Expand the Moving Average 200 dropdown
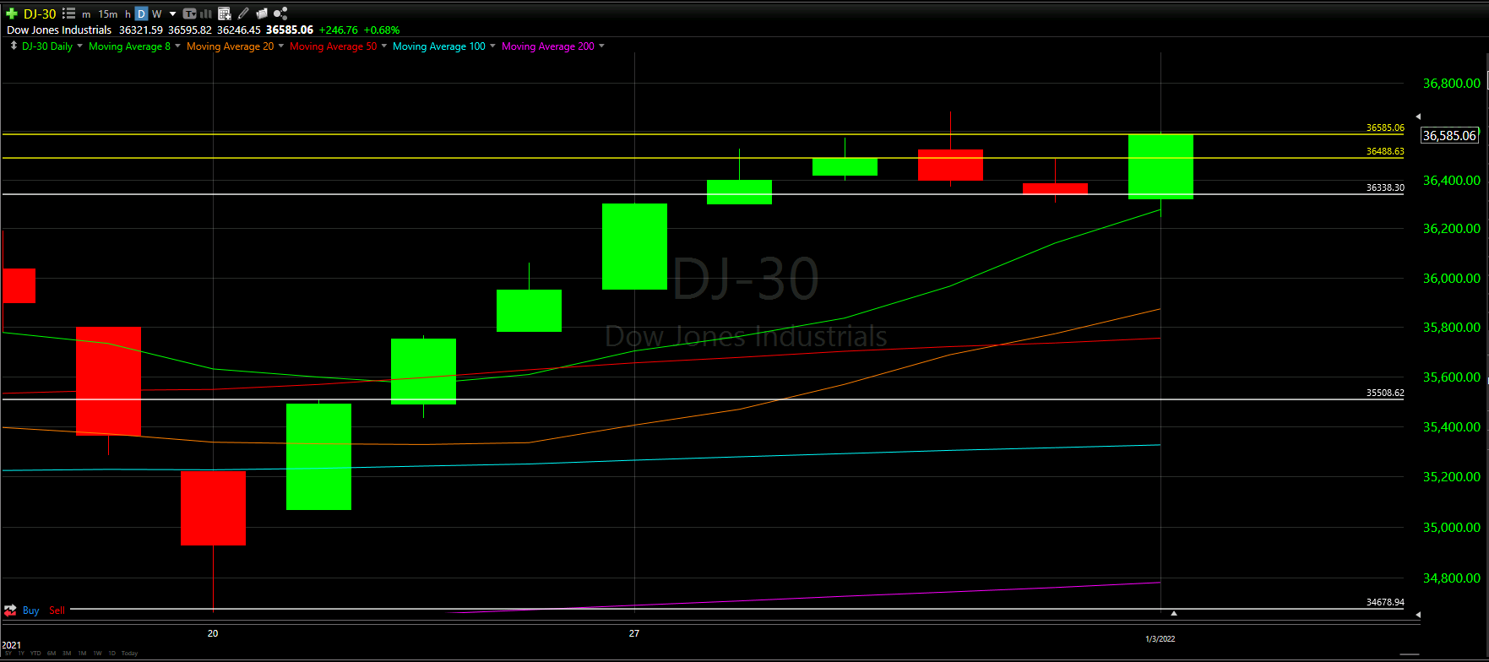The image size is (1489, 662). pyautogui.click(x=601, y=46)
